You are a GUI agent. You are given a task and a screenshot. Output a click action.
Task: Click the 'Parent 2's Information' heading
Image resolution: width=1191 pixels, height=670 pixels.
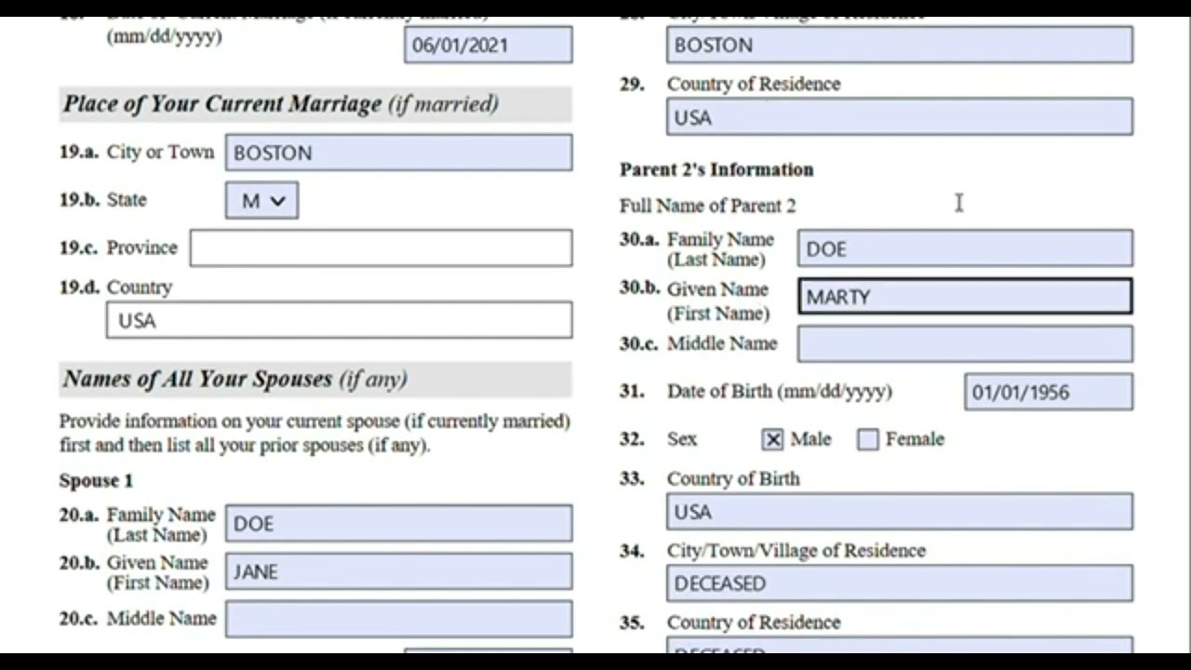click(x=716, y=169)
